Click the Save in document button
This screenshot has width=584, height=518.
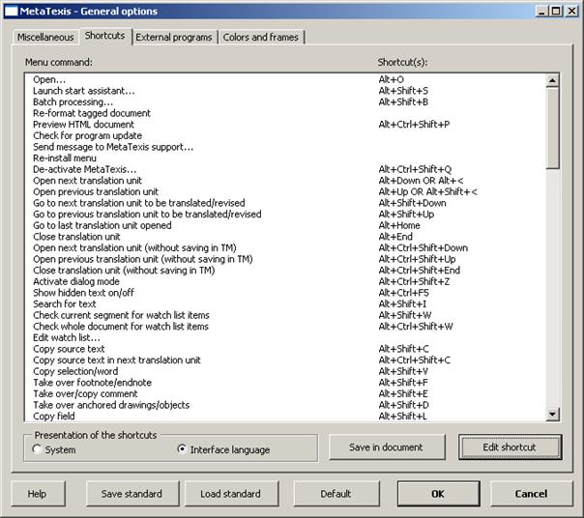[386, 446]
